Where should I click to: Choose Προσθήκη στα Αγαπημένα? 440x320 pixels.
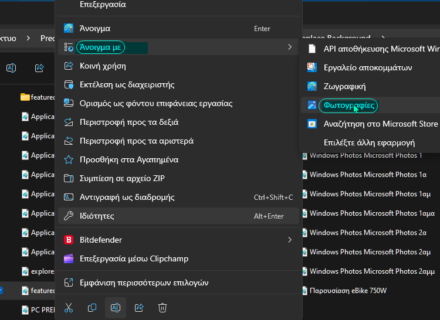[178, 160]
